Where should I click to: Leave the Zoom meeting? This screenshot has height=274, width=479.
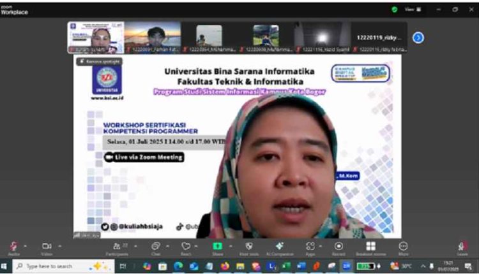(x=462, y=249)
